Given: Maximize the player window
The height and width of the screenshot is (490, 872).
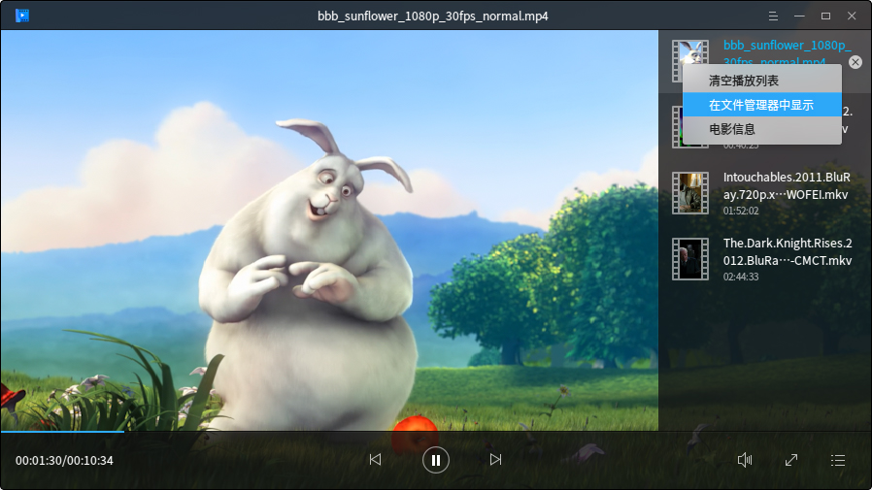Looking at the screenshot, I should tap(825, 16).
